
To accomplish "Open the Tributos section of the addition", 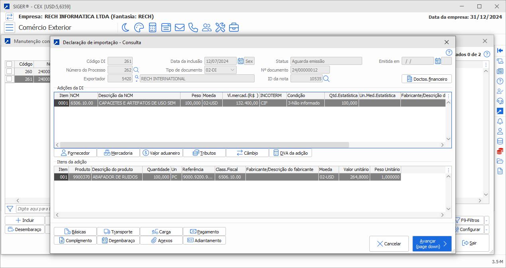I will [204, 153].
